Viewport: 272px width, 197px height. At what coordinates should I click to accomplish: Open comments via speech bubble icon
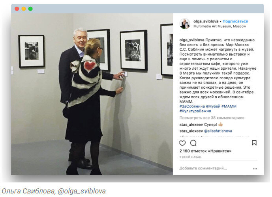[x=193, y=143]
